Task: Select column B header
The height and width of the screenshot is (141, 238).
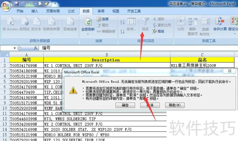Action: pyautogui.click(x=107, y=55)
